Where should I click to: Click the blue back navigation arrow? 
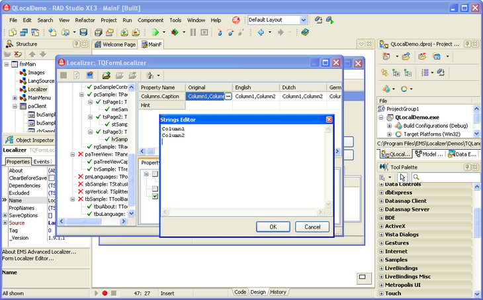pos(261,32)
